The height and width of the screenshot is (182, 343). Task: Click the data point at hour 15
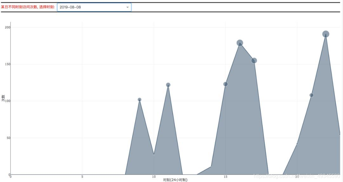pyautogui.click(x=225, y=84)
